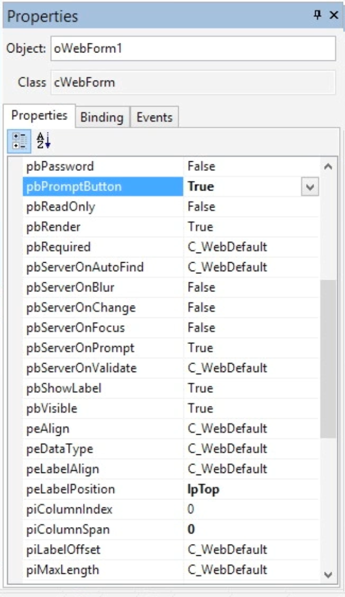Pin the Properties panel
Image resolution: width=345 pixels, height=597 pixels.
click(x=317, y=15)
